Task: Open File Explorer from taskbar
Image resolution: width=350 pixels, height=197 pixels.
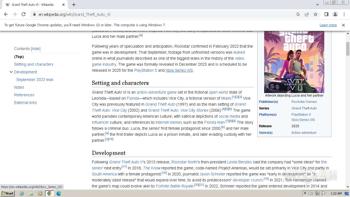Action: click(x=31, y=193)
